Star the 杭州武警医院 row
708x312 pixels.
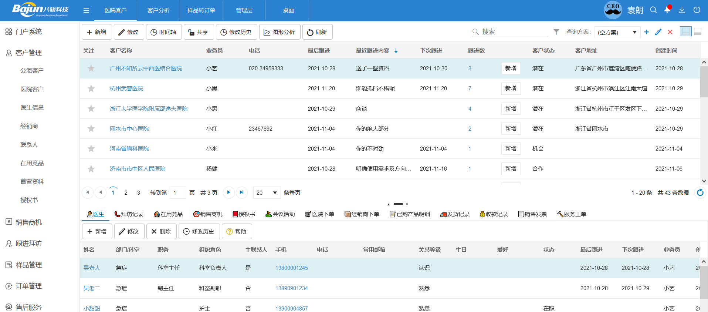[91, 88]
